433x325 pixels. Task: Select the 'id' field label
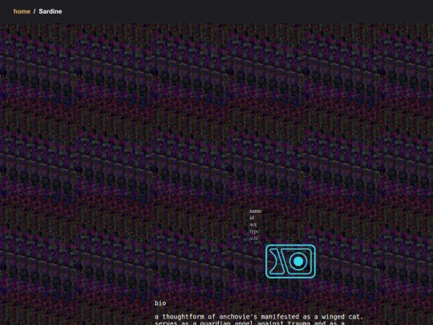click(252, 217)
